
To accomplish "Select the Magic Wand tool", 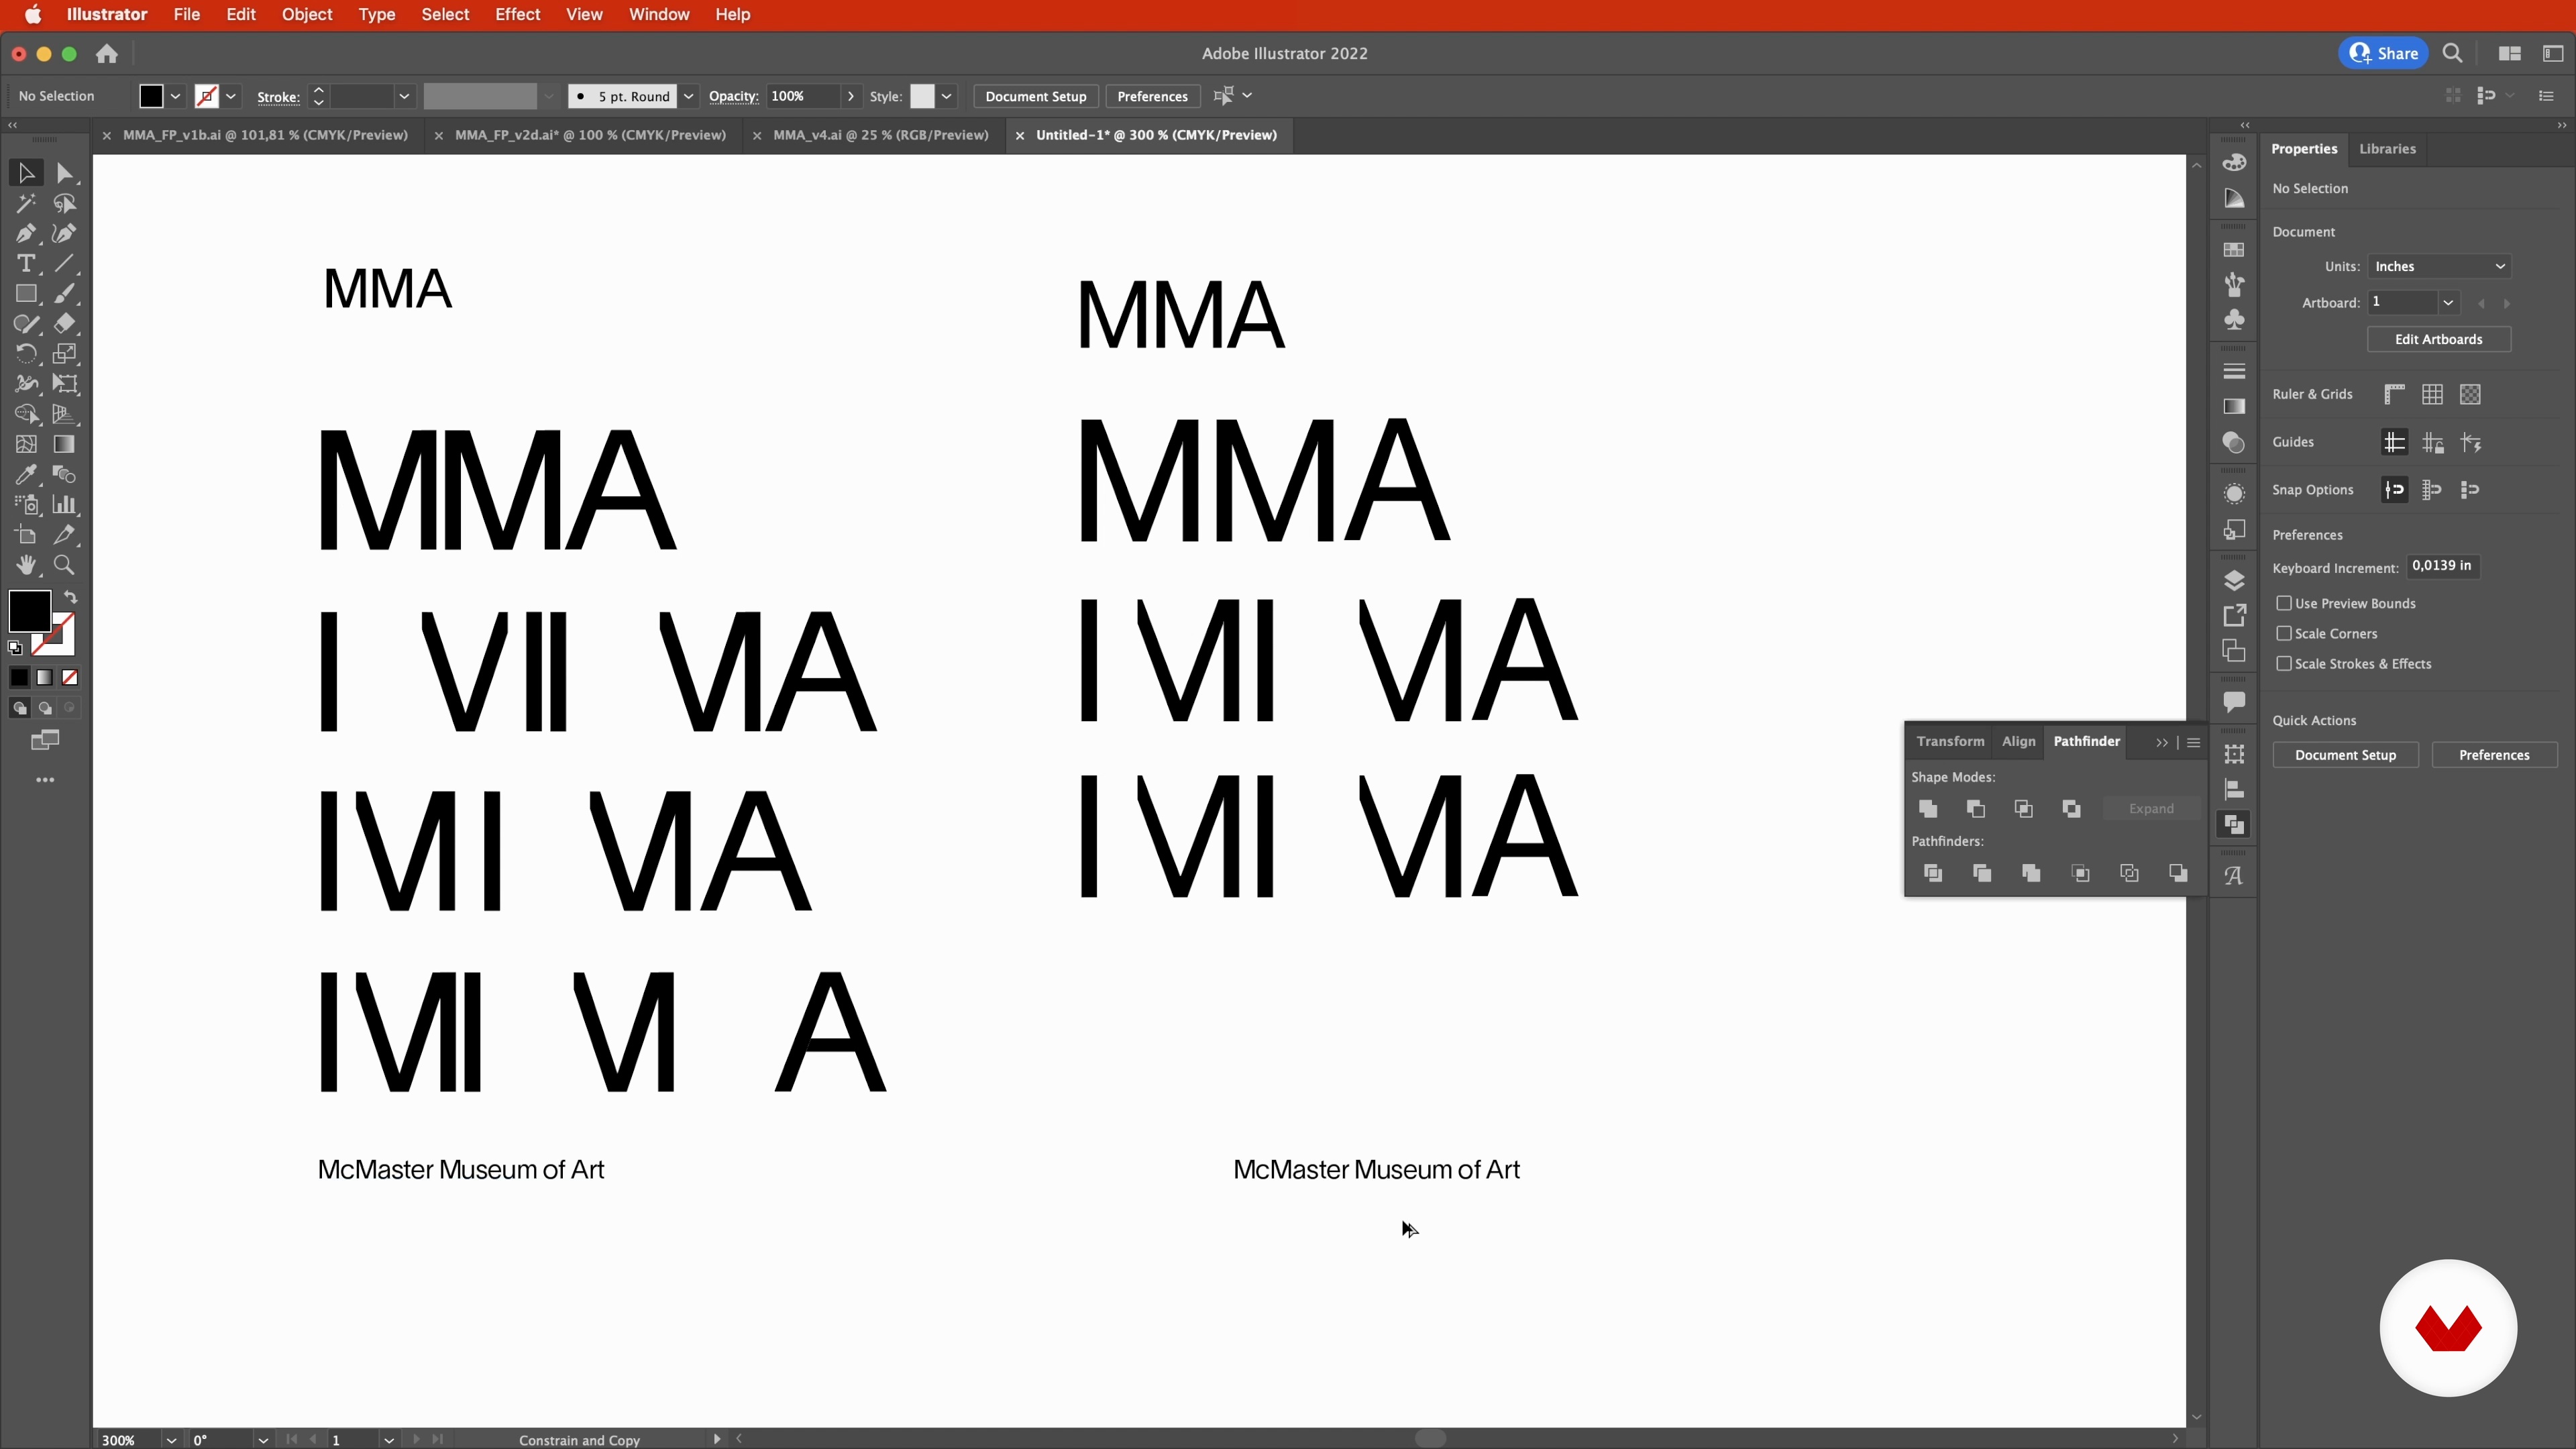I will pyautogui.click(x=26, y=204).
